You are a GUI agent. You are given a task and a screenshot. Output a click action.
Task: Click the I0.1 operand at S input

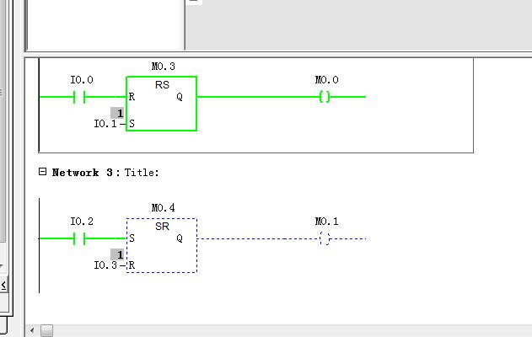coord(105,124)
